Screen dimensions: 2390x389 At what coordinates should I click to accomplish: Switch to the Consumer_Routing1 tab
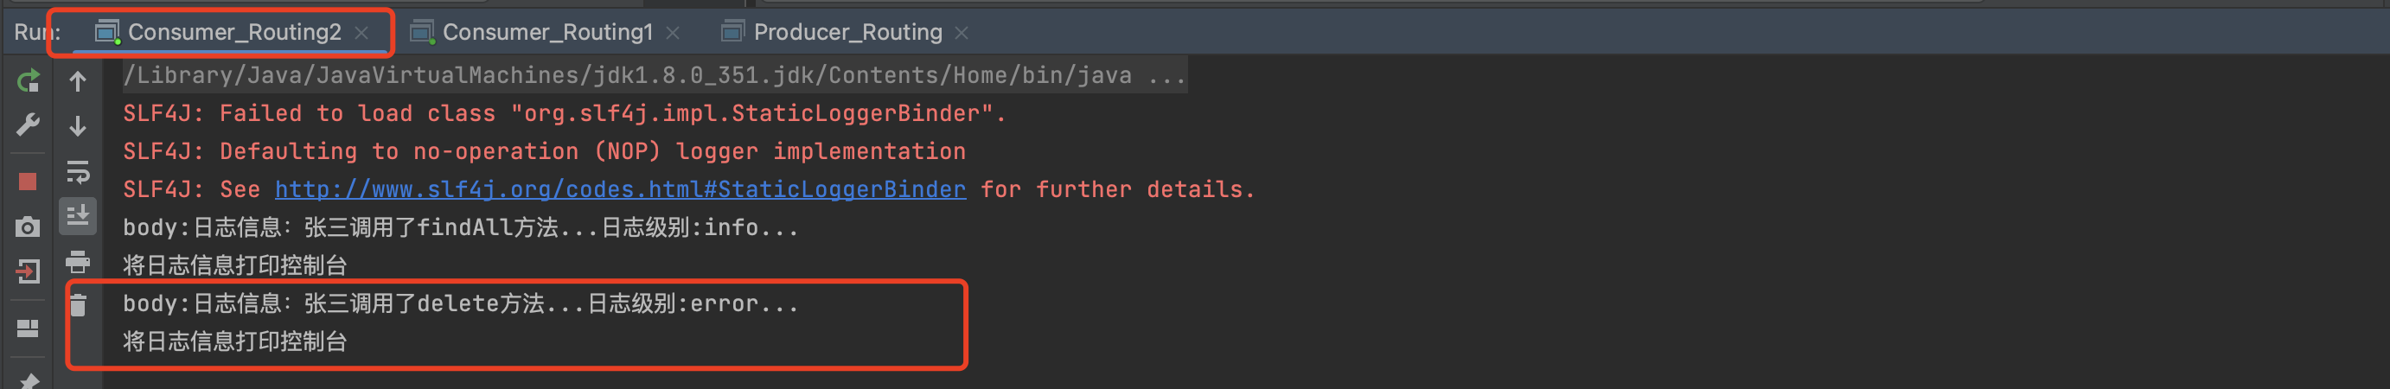point(546,33)
